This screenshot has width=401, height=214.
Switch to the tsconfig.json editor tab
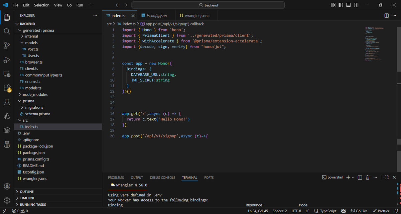tap(156, 16)
